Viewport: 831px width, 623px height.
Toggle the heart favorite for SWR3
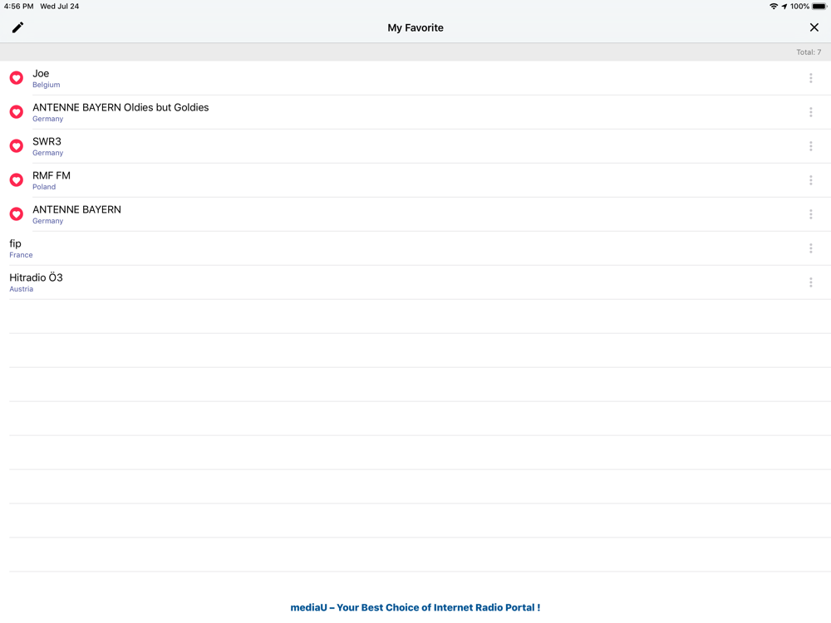click(x=17, y=145)
